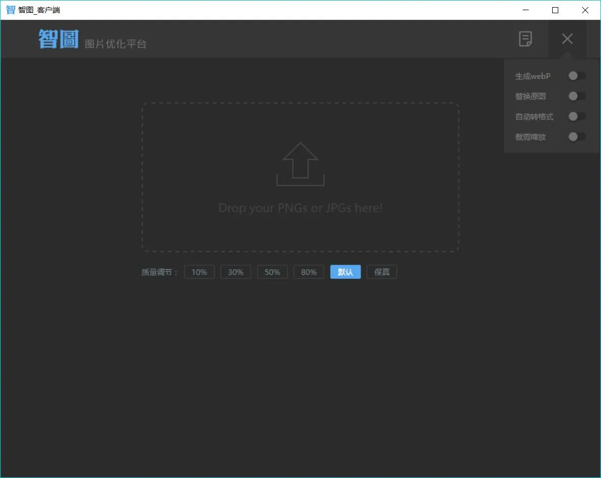Screen dimensions: 601x478
Task: Turn on the 自动转格式 switch
Action: [577, 116]
